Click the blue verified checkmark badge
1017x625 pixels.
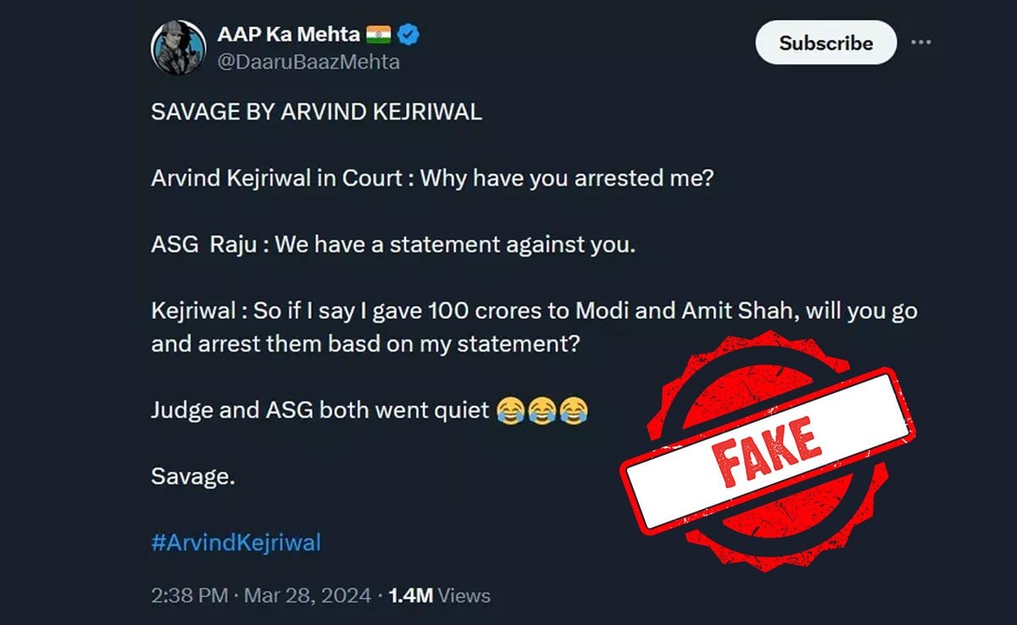click(x=410, y=36)
